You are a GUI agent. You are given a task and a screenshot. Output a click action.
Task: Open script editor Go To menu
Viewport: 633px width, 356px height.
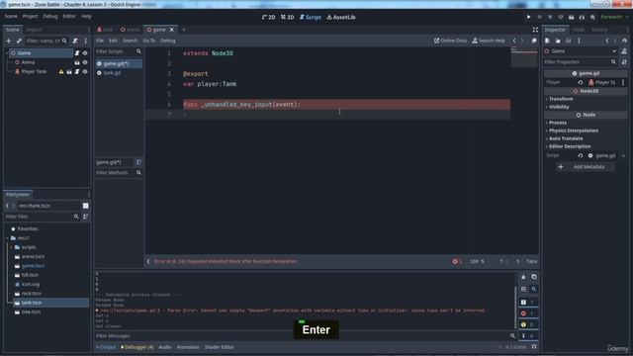(149, 41)
